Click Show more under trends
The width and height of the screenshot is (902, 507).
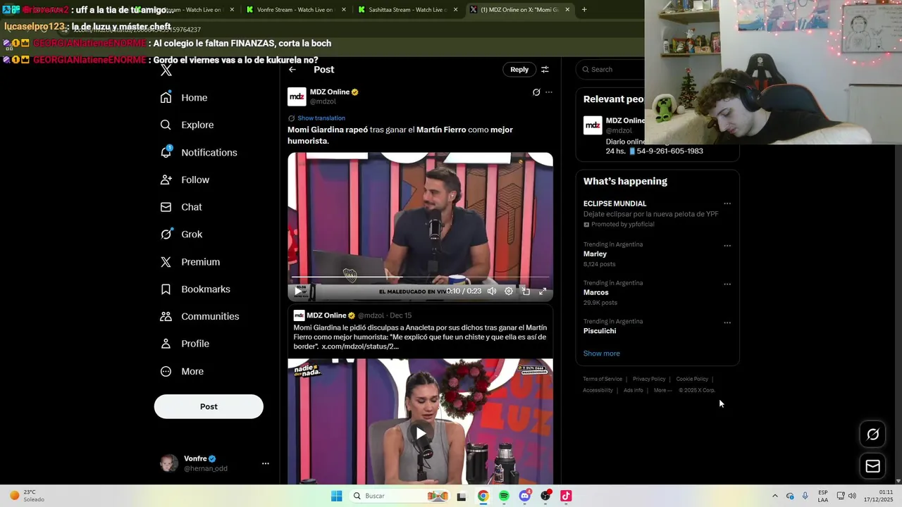click(x=601, y=353)
